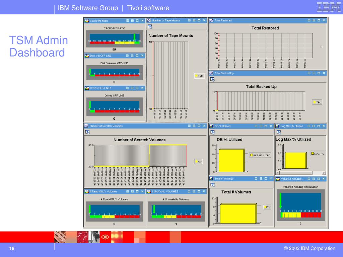
Task: Click the Log Max panel scrollbar right arrow
Action: point(324,173)
